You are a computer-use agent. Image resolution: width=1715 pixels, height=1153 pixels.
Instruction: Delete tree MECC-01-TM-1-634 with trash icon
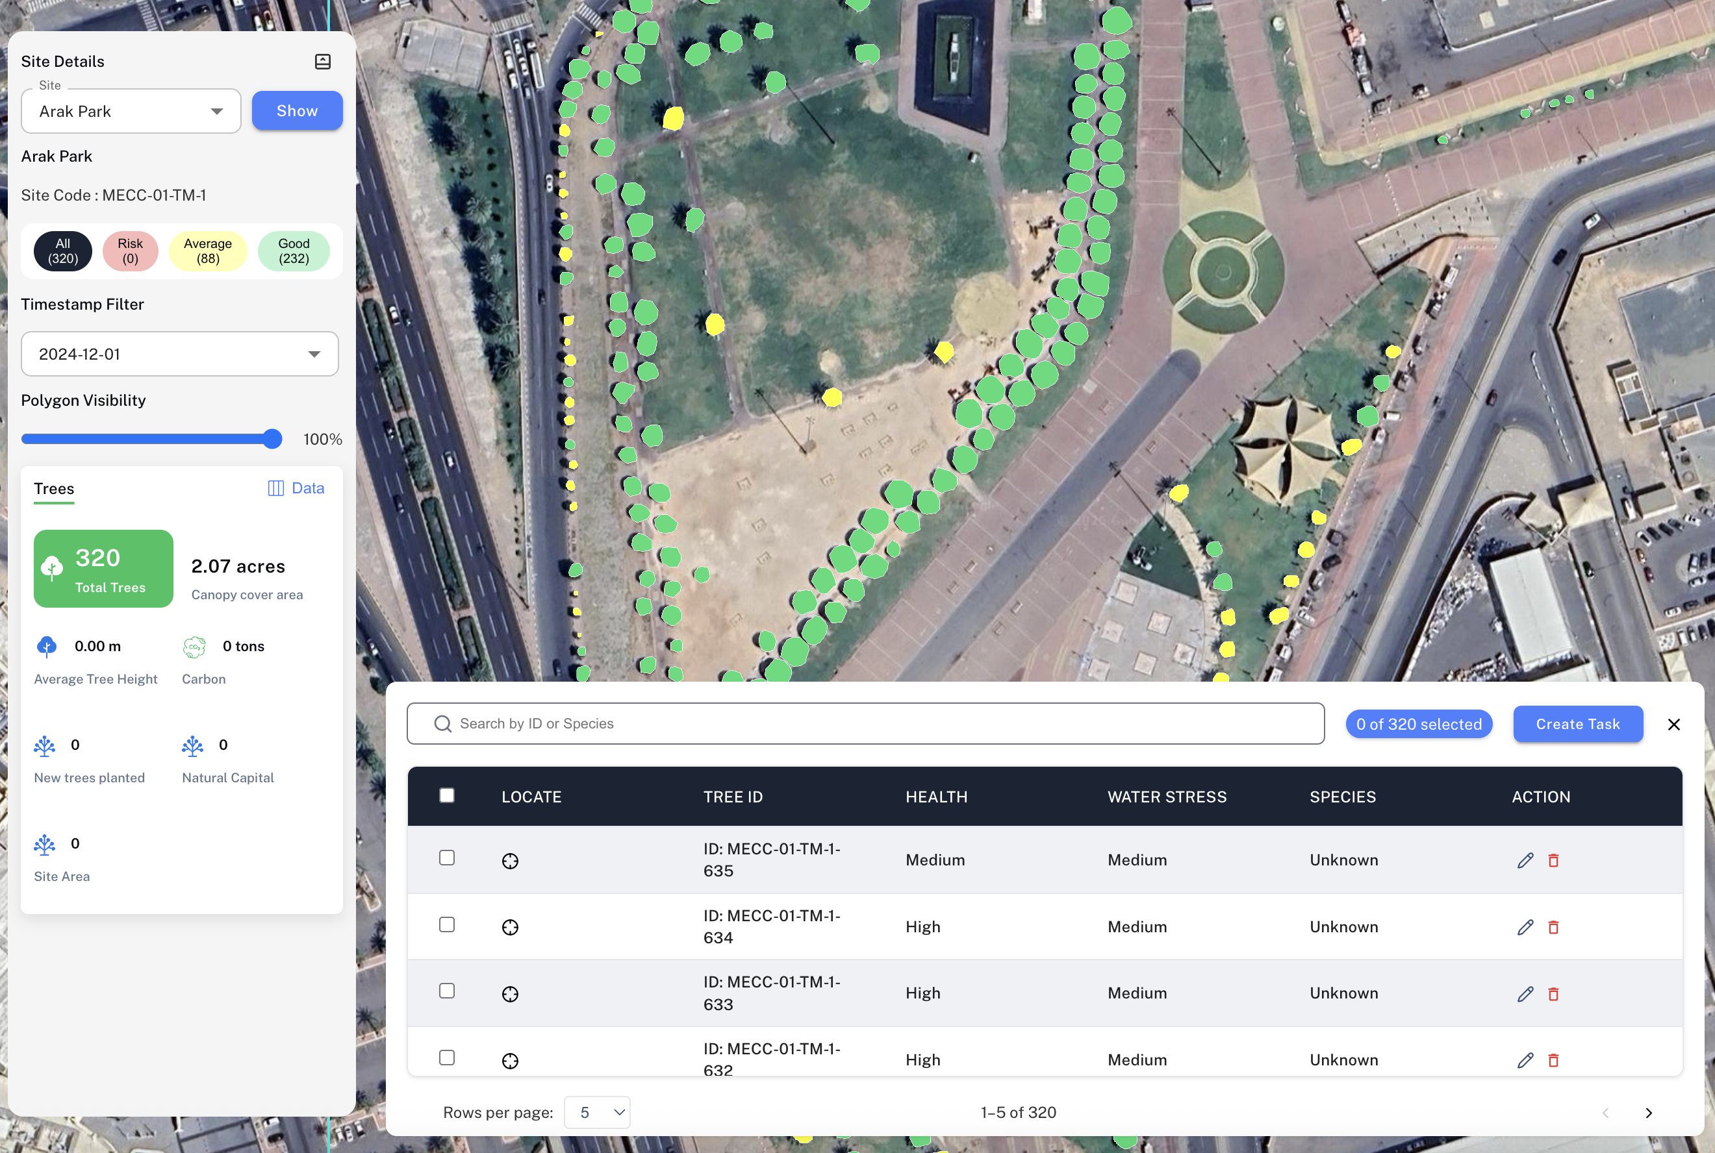pyautogui.click(x=1553, y=927)
